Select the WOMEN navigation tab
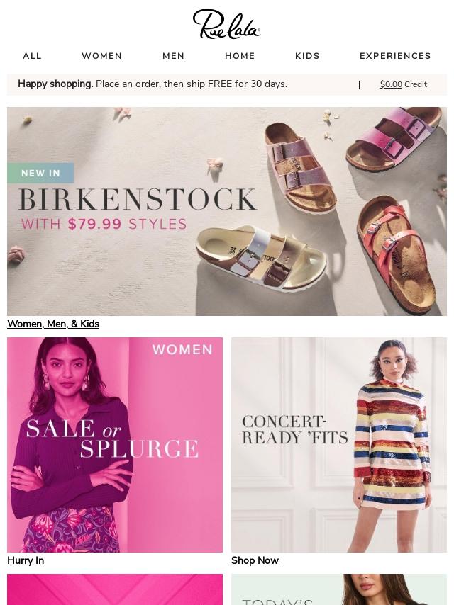This screenshot has height=605, width=454. 102,56
